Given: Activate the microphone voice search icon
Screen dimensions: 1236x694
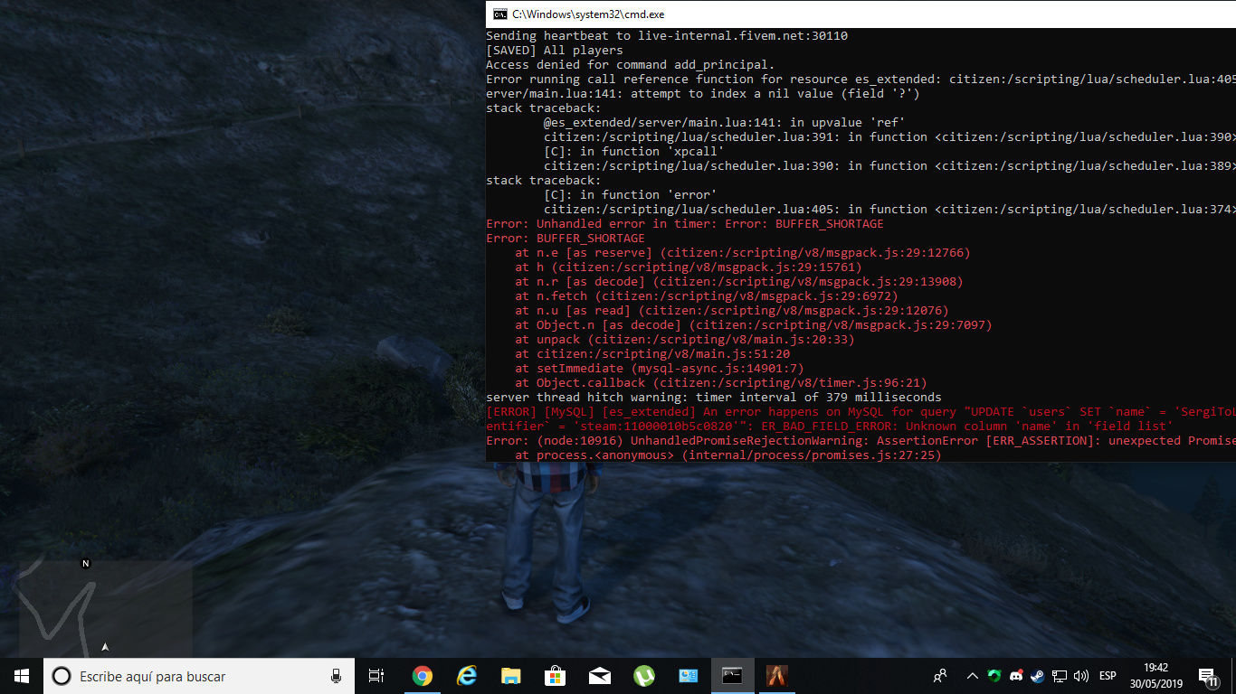Looking at the screenshot, I should click(336, 676).
